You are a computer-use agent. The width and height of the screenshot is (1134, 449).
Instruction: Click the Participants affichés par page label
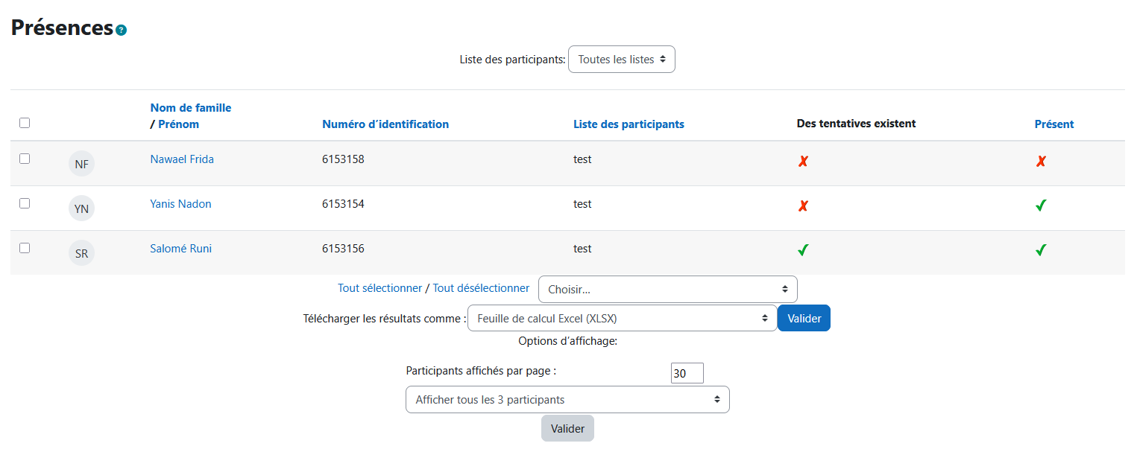(x=481, y=370)
